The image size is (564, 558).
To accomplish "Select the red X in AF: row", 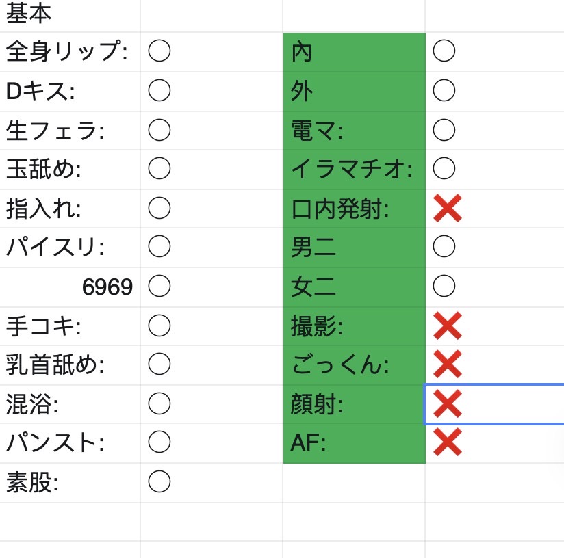I will [x=448, y=442].
